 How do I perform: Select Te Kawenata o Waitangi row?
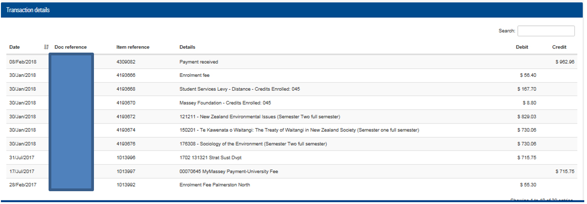click(x=299, y=130)
